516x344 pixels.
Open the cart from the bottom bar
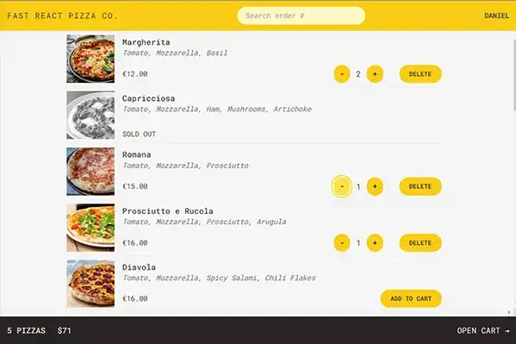pos(482,330)
